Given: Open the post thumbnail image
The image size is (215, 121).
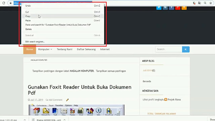Looking at the screenshot, I should [77, 110].
